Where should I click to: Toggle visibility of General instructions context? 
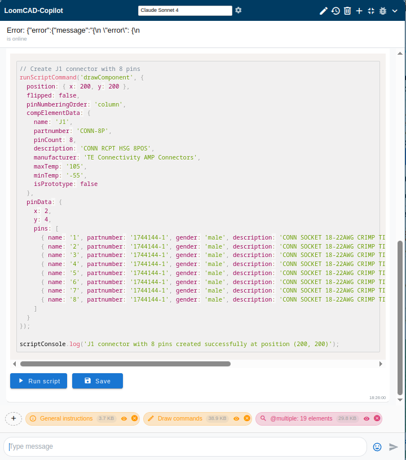[124, 418]
